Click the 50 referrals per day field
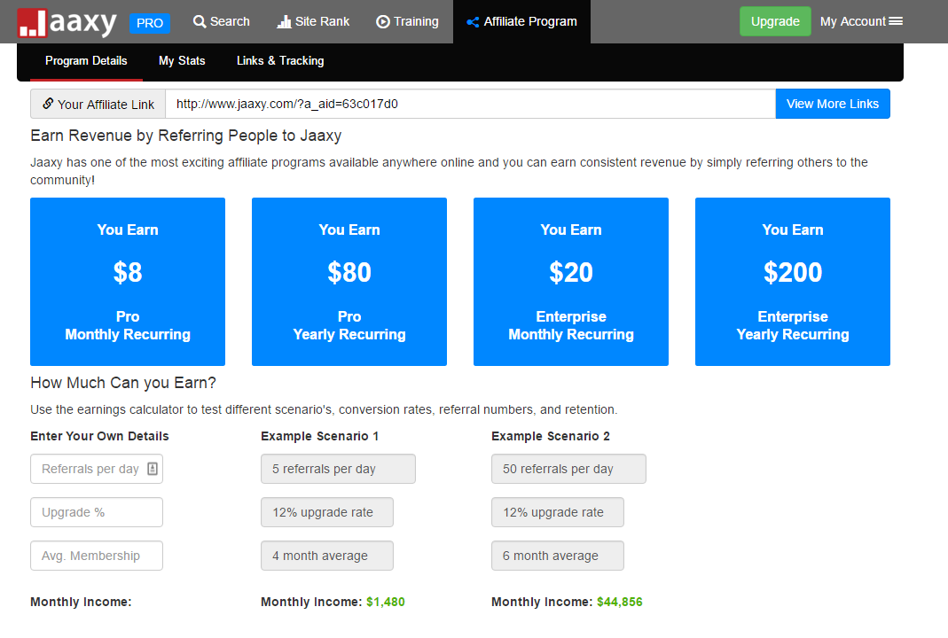 [x=569, y=469]
